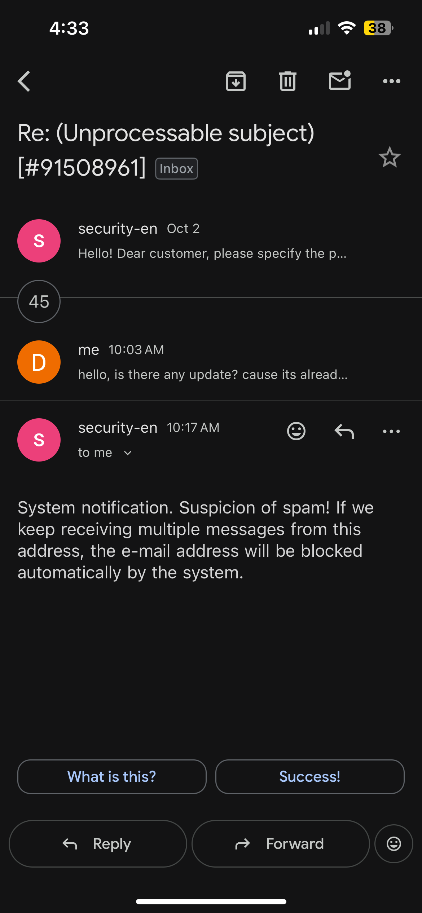Image resolution: width=422 pixels, height=913 pixels.
Task: Delete the conversation with trash icon
Action: click(287, 81)
